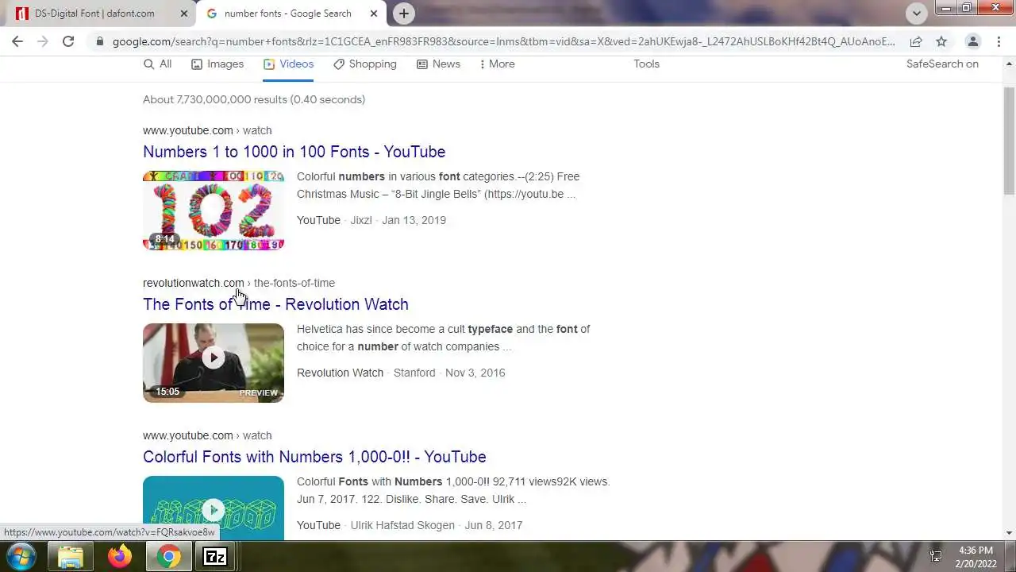Play the 15:05 Revolution Watch video thumbnail
This screenshot has width=1016, height=572.
[x=214, y=363]
